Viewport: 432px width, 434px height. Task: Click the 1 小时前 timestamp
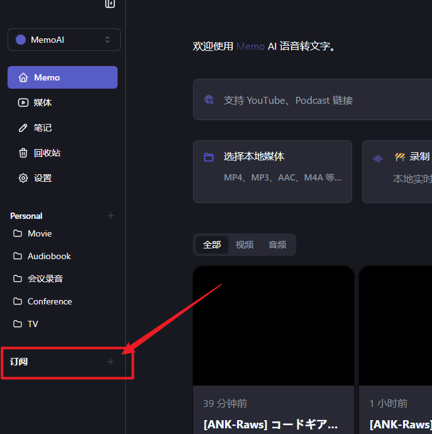pyautogui.click(x=389, y=404)
